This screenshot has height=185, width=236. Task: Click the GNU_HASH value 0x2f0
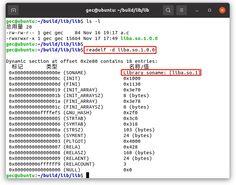click(130, 113)
